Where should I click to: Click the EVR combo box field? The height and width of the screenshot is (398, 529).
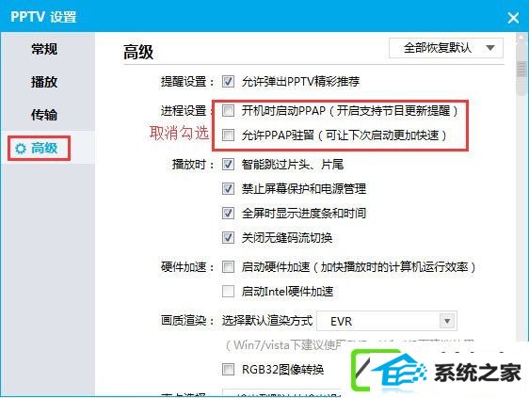pyautogui.click(x=387, y=321)
